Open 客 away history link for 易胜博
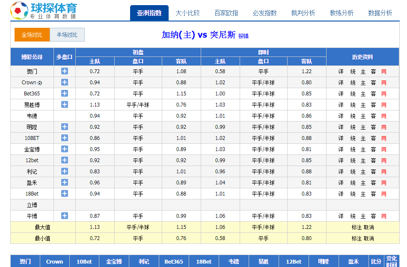This screenshot has height=267, width=407. click(x=373, y=105)
